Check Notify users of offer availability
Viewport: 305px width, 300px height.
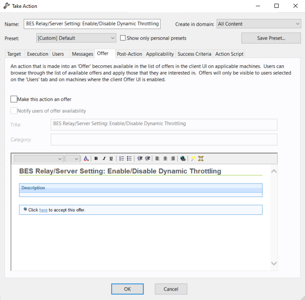click(14, 111)
